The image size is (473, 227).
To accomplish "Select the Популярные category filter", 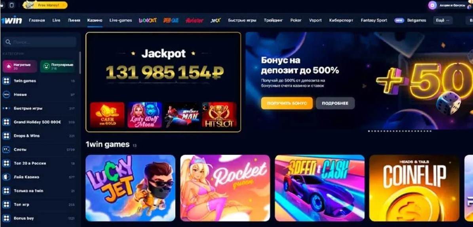I will click(57, 66).
